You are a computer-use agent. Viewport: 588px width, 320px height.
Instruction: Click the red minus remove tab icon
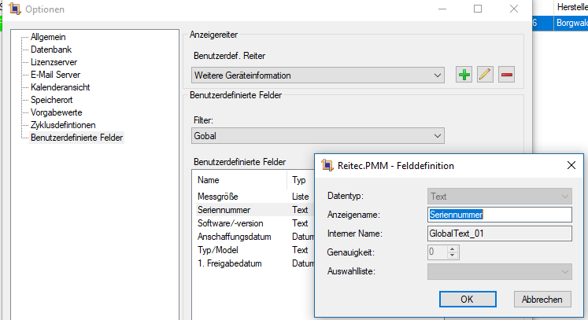tap(506, 75)
